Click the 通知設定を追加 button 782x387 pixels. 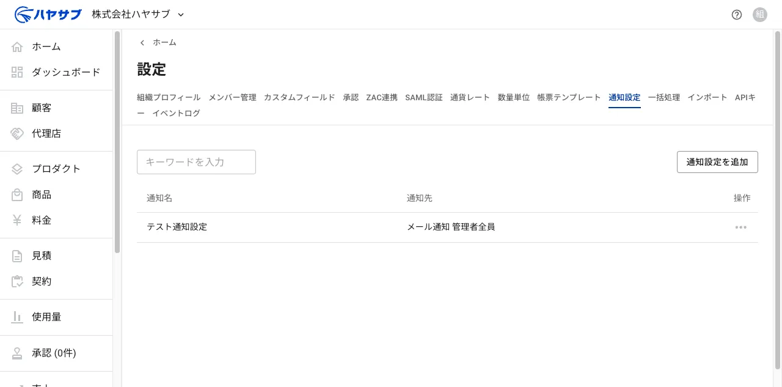click(717, 162)
